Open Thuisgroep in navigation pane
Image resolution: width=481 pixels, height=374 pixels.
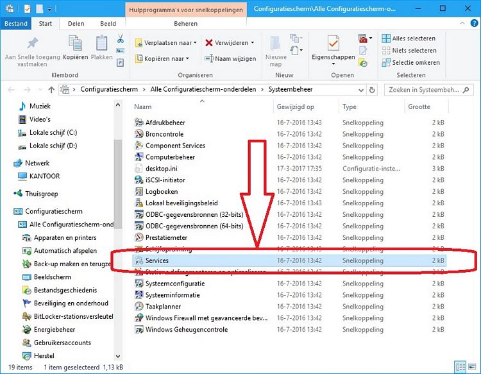[x=42, y=194]
